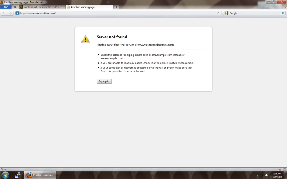Click the Firefox logo in title bar
This screenshot has width=287, height=179.
tap(1, 2)
